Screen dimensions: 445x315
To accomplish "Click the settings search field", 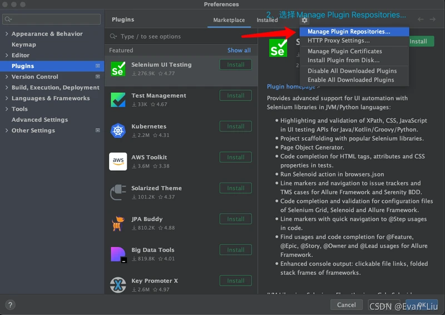I will click(x=51, y=19).
